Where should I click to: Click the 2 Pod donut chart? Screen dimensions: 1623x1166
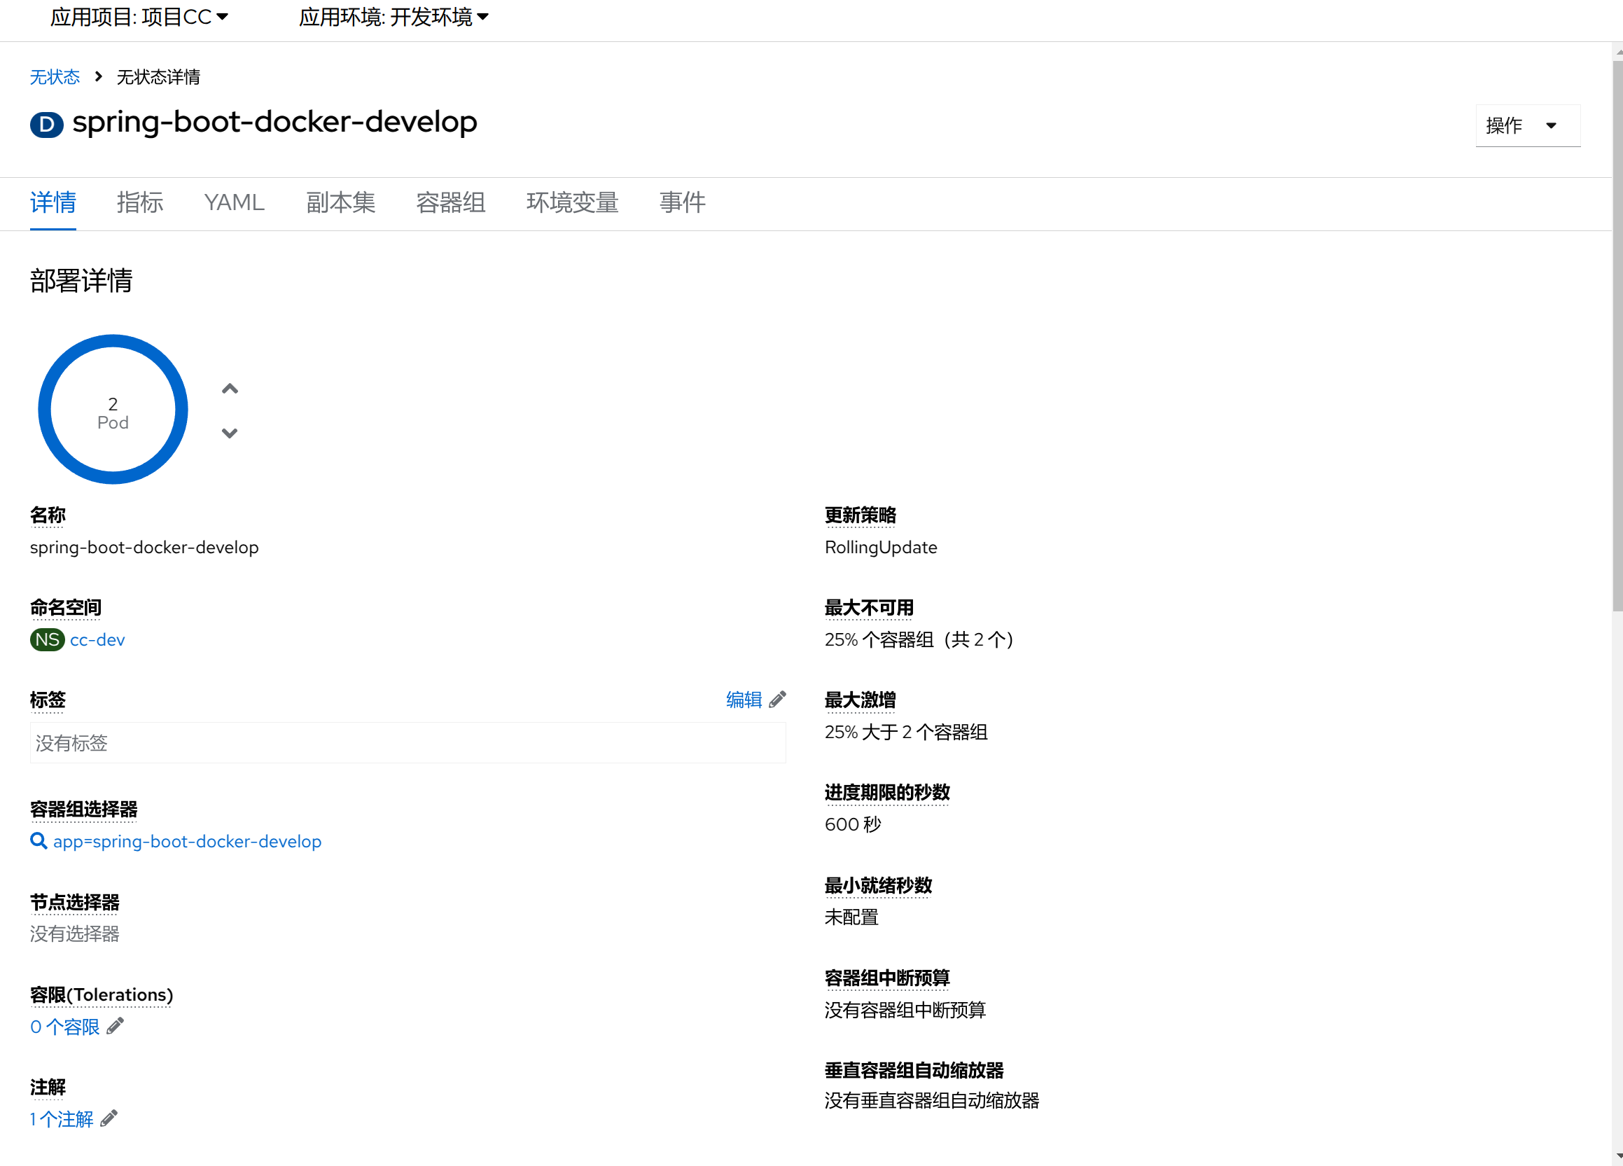[113, 410]
